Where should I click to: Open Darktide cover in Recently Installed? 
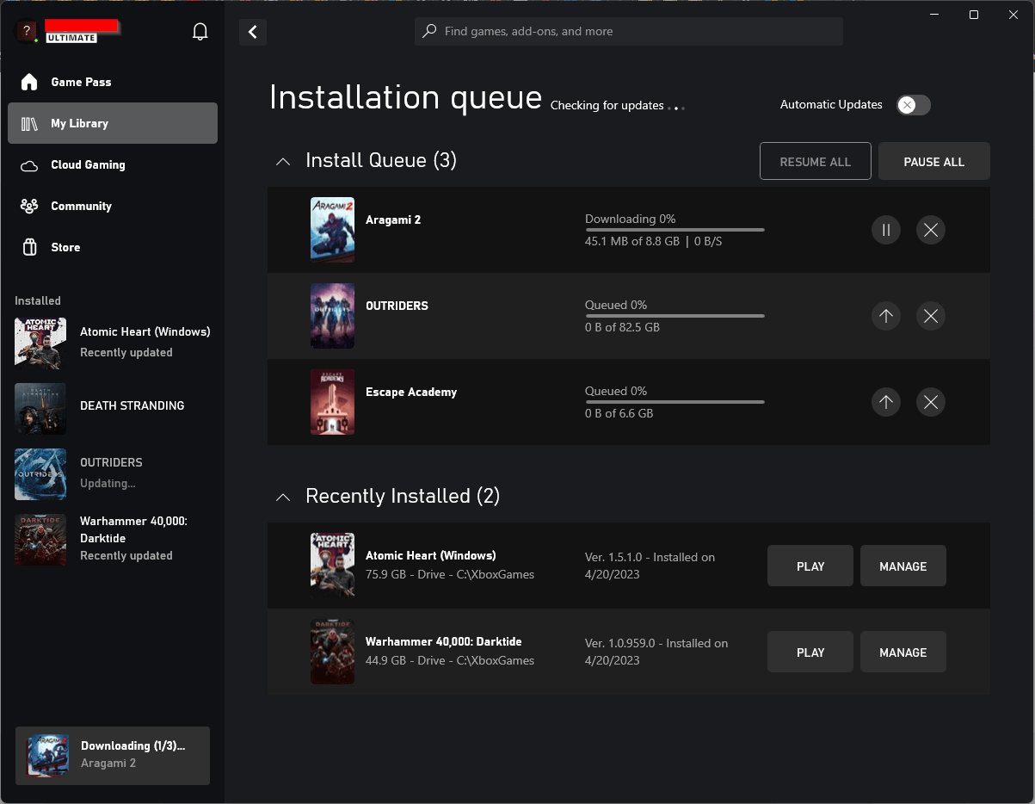pyautogui.click(x=332, y=652)
